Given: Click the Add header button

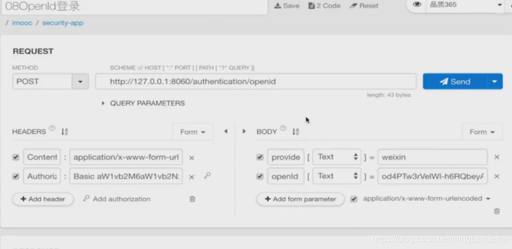Looking at the screenshot, I should coord(43,199).
